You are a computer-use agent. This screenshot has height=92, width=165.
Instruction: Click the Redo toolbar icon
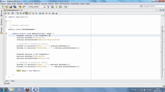[24, 7]
